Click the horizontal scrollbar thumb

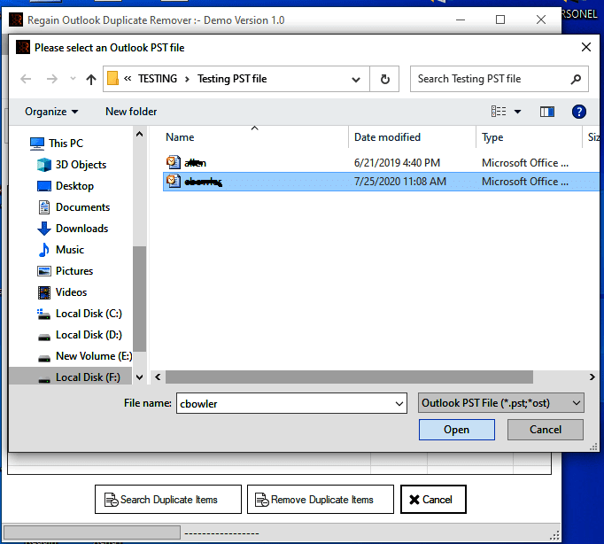pyautogui.click(x=349, y=377)
